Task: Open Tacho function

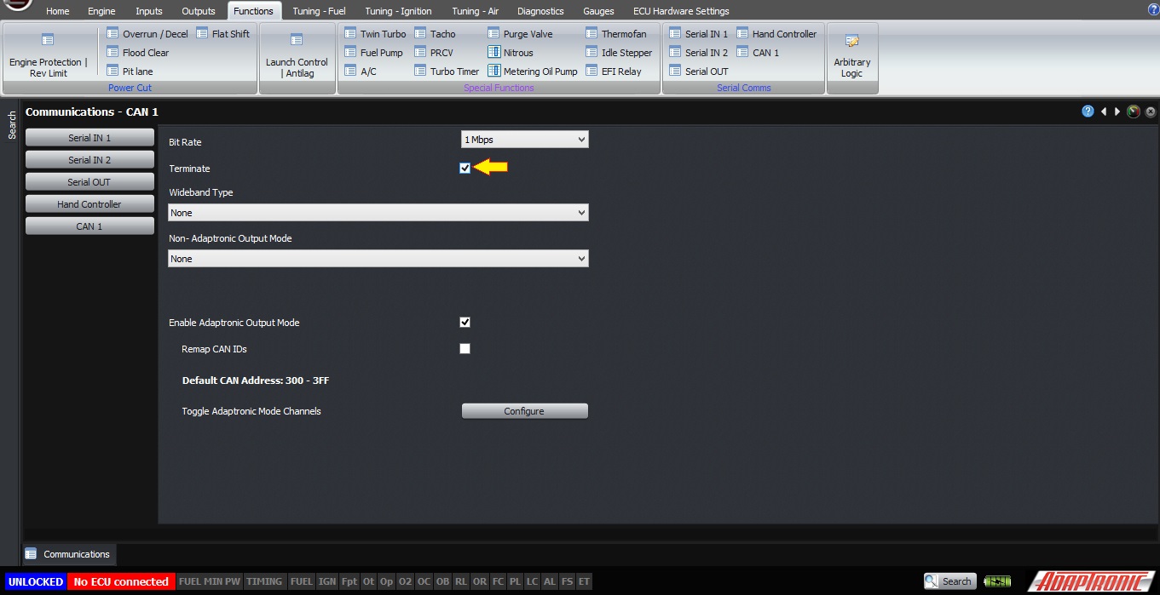Action: point(436,34)
